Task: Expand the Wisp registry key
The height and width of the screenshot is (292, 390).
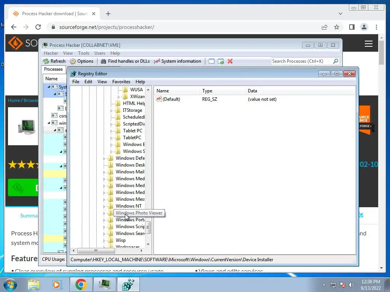Action: pyautogui.click(x=104, y=241)
